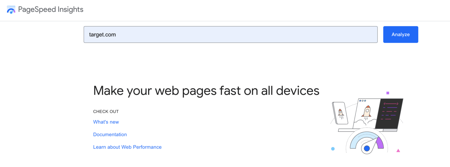Focus the URL field containing target.com

(230, 35)
